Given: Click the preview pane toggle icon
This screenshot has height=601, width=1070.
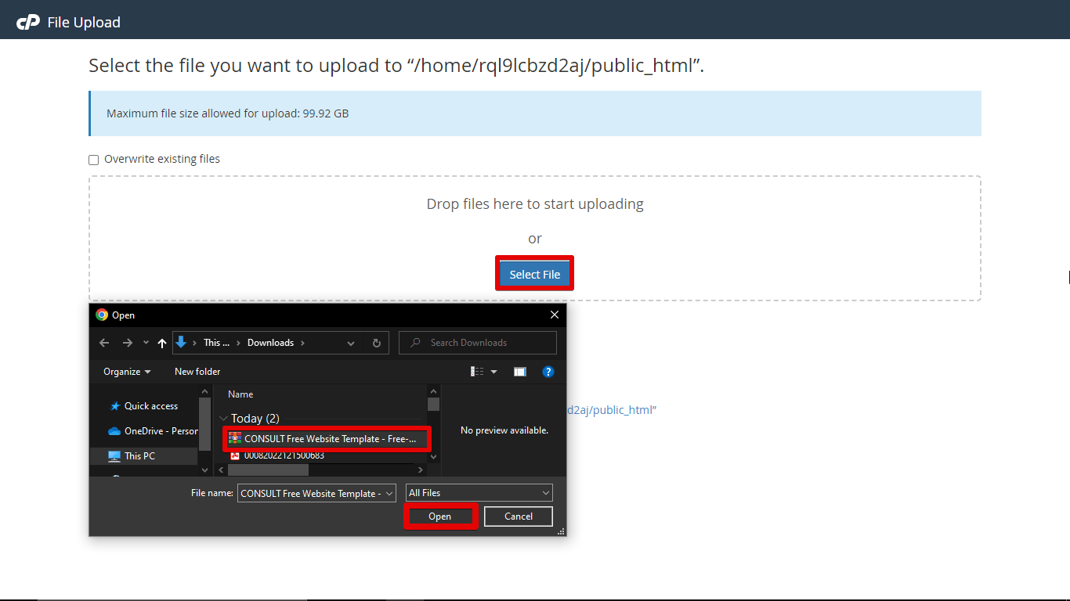Looking at the screenshot, I should coord(519,372).
